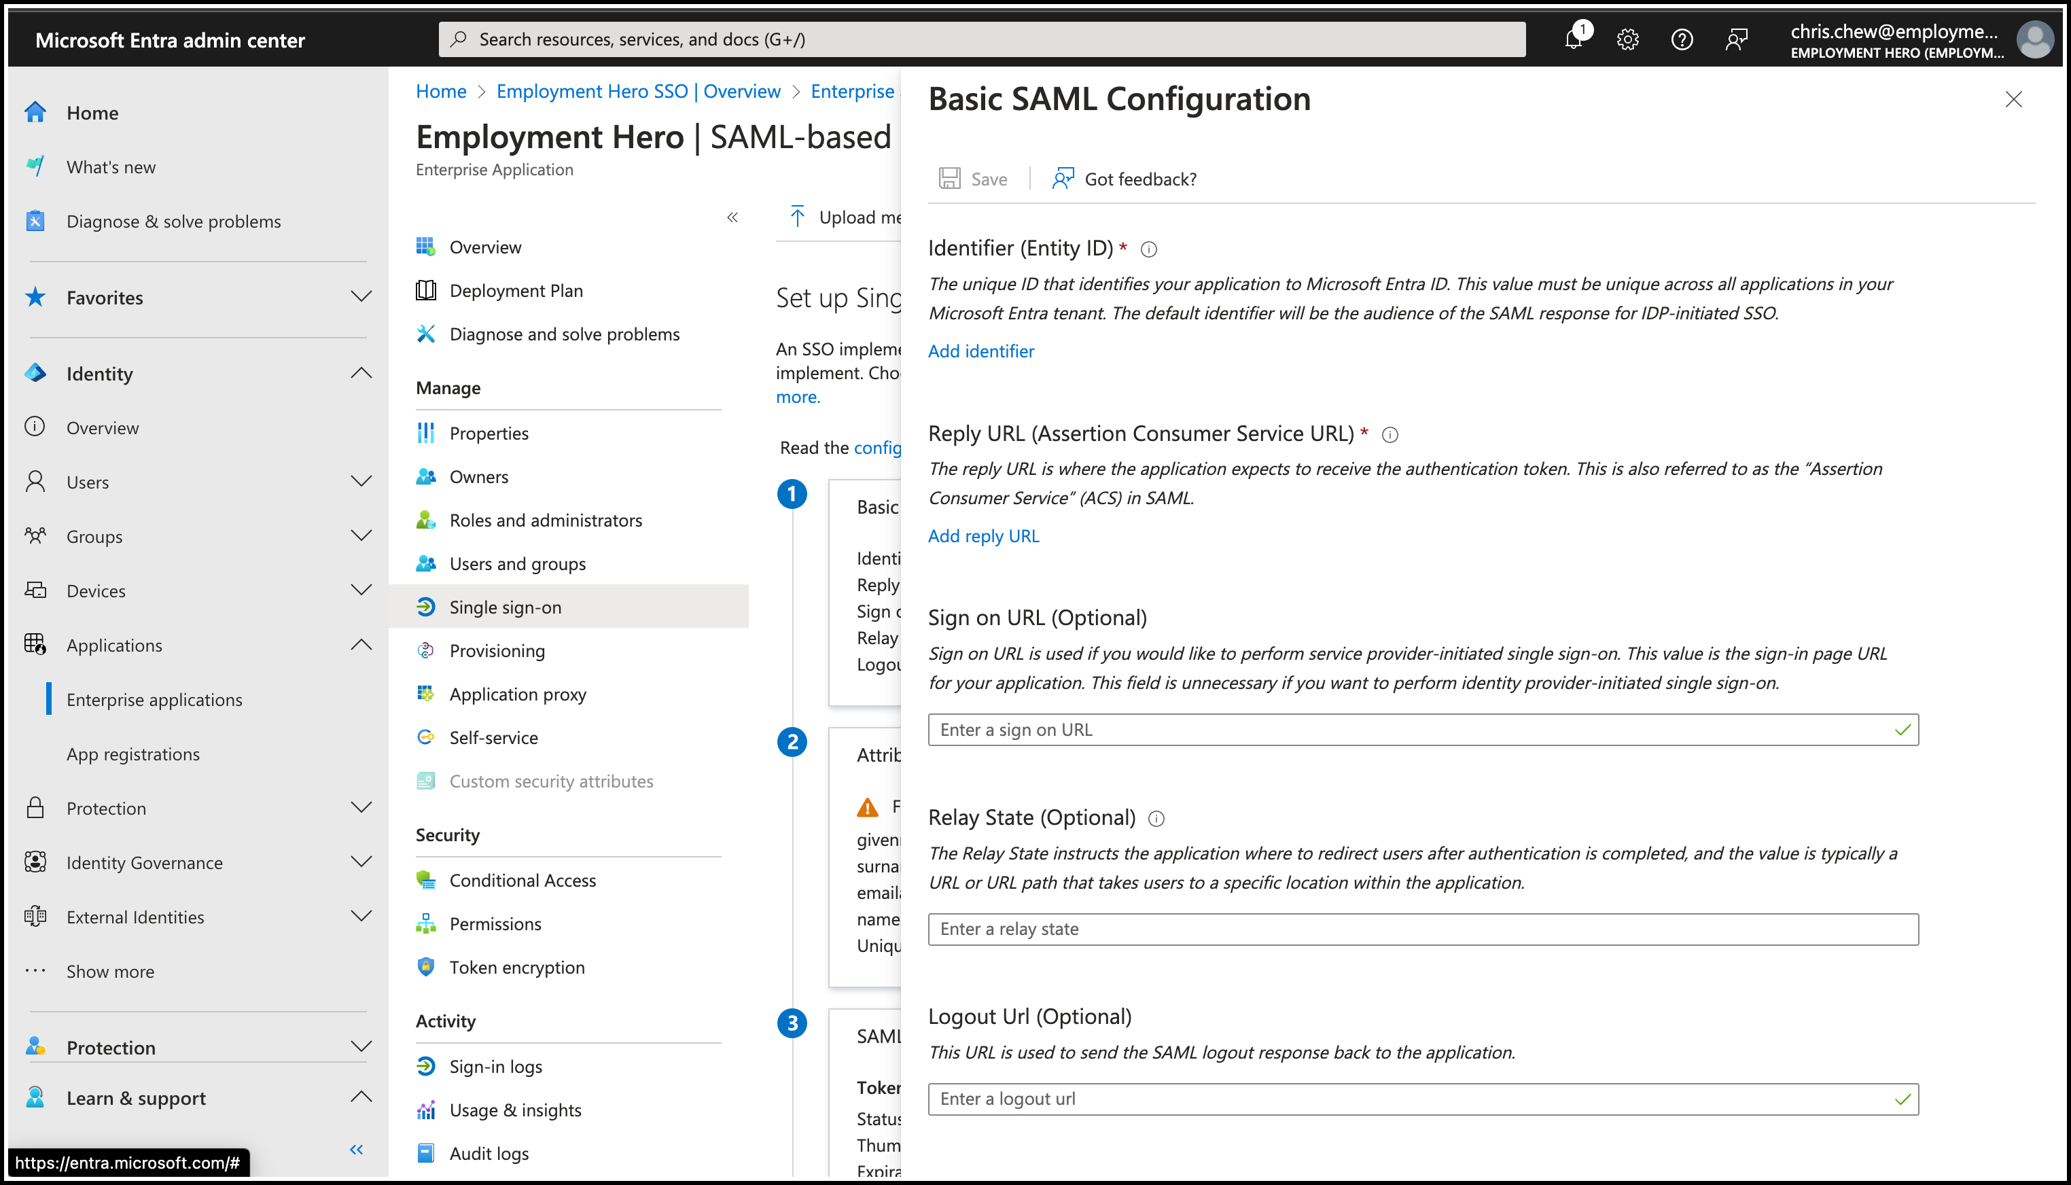Open Token encryption under Security

517,967
